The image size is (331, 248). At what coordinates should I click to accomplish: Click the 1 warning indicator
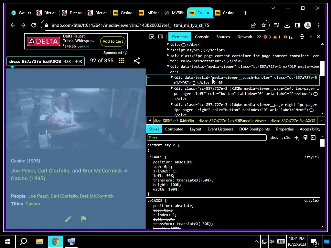[x=277, y=37]
